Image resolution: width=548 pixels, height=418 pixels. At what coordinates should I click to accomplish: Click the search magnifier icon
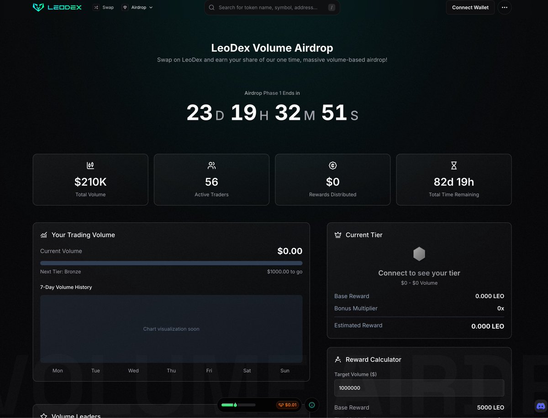[x=212, y=7]
